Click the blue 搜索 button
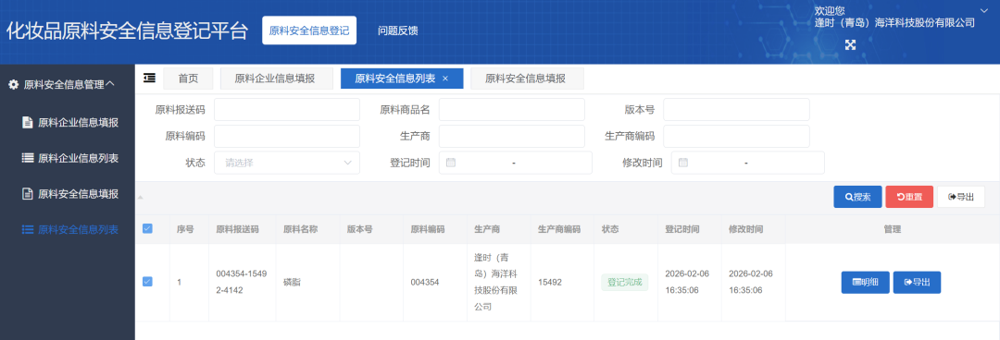 tap(857, 197)
